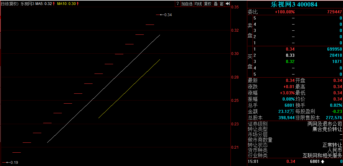Viewport: 343px width, 166px height.
Task: Click the red up arrow beside MA5
Action: [54, 3]
